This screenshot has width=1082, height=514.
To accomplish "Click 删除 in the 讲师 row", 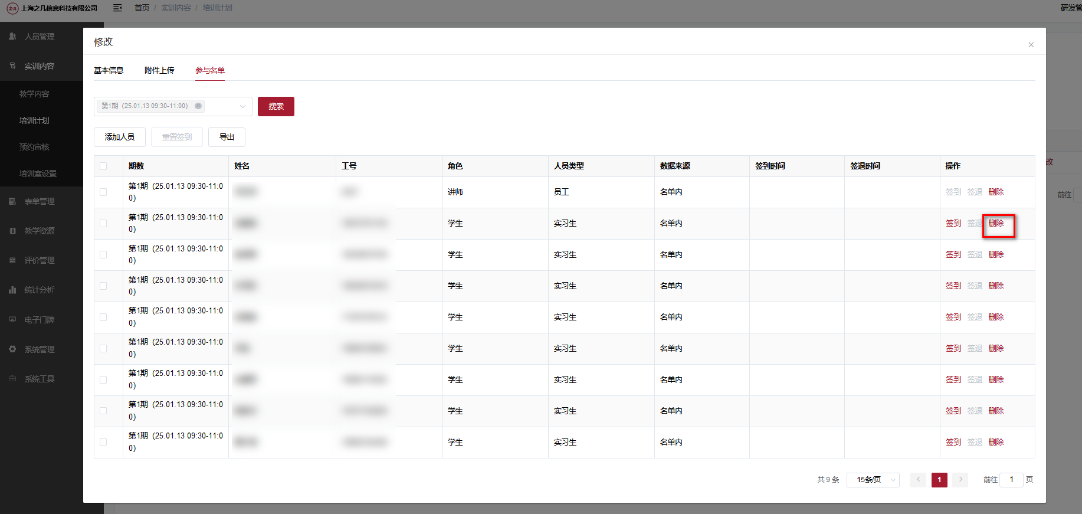I will point(996,192).
